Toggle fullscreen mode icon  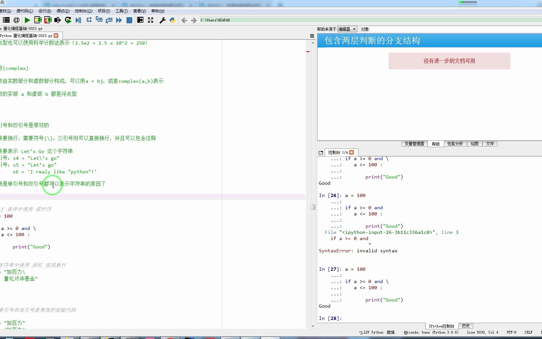tap(151, 20)
